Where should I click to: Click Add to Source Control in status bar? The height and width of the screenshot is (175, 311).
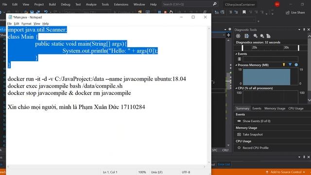click(x=286, y=172)
